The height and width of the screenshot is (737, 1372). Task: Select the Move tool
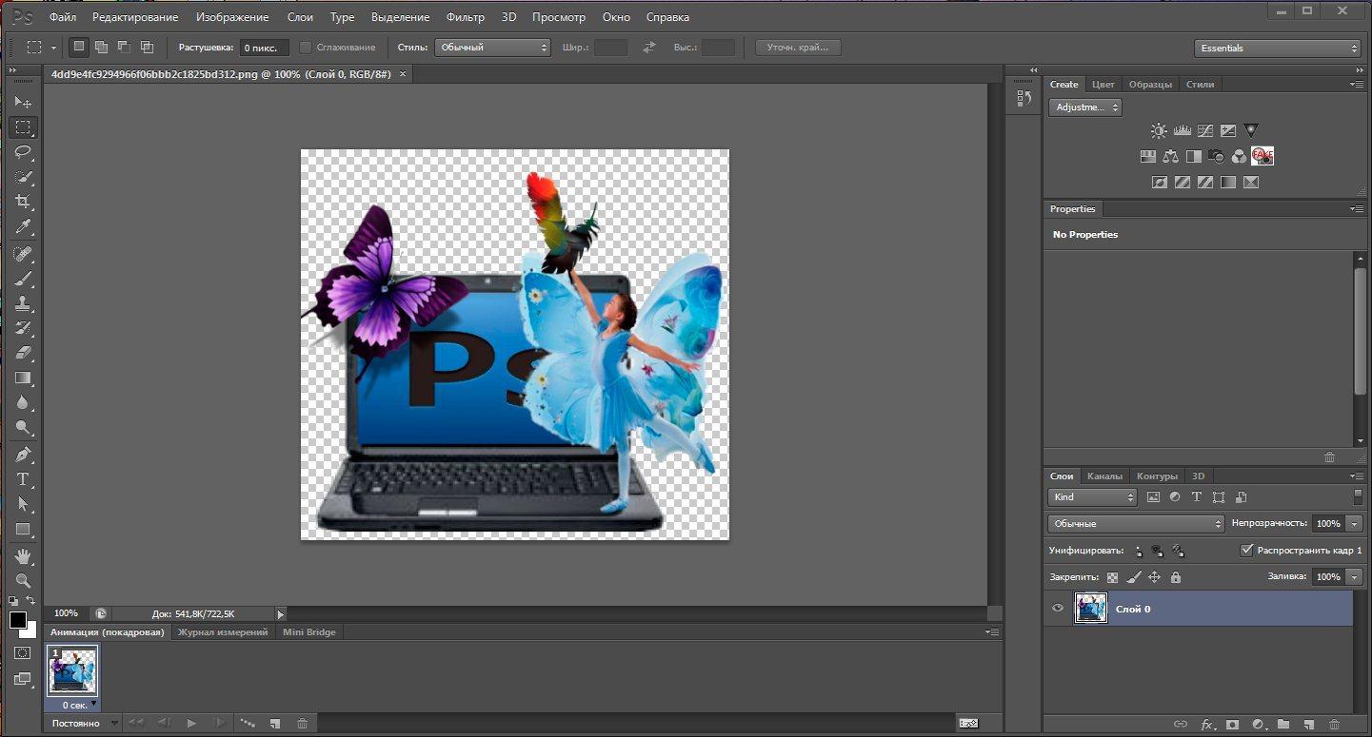(23, 102)
